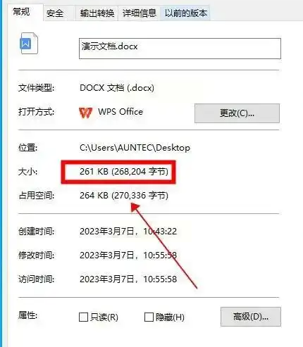
Task: Go to the 以前的版本 tab
Action: 185,13
